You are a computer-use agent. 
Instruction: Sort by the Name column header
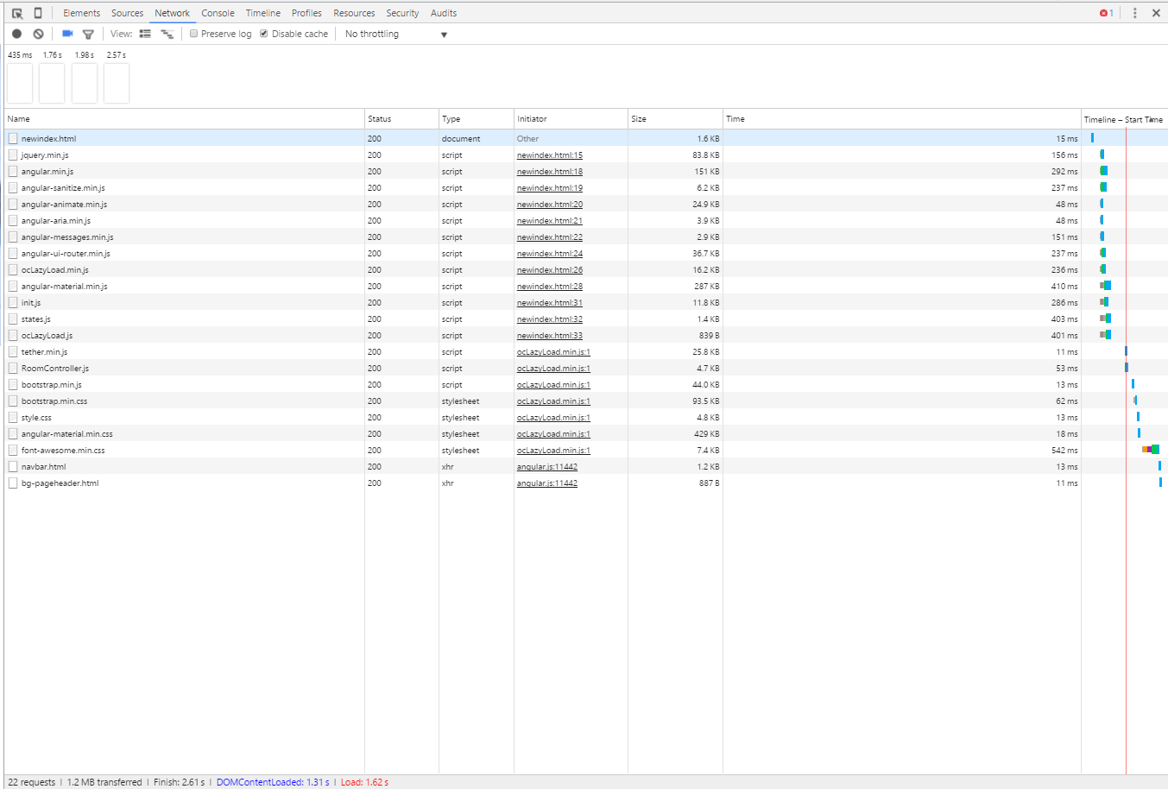click(x=185, y=119)
